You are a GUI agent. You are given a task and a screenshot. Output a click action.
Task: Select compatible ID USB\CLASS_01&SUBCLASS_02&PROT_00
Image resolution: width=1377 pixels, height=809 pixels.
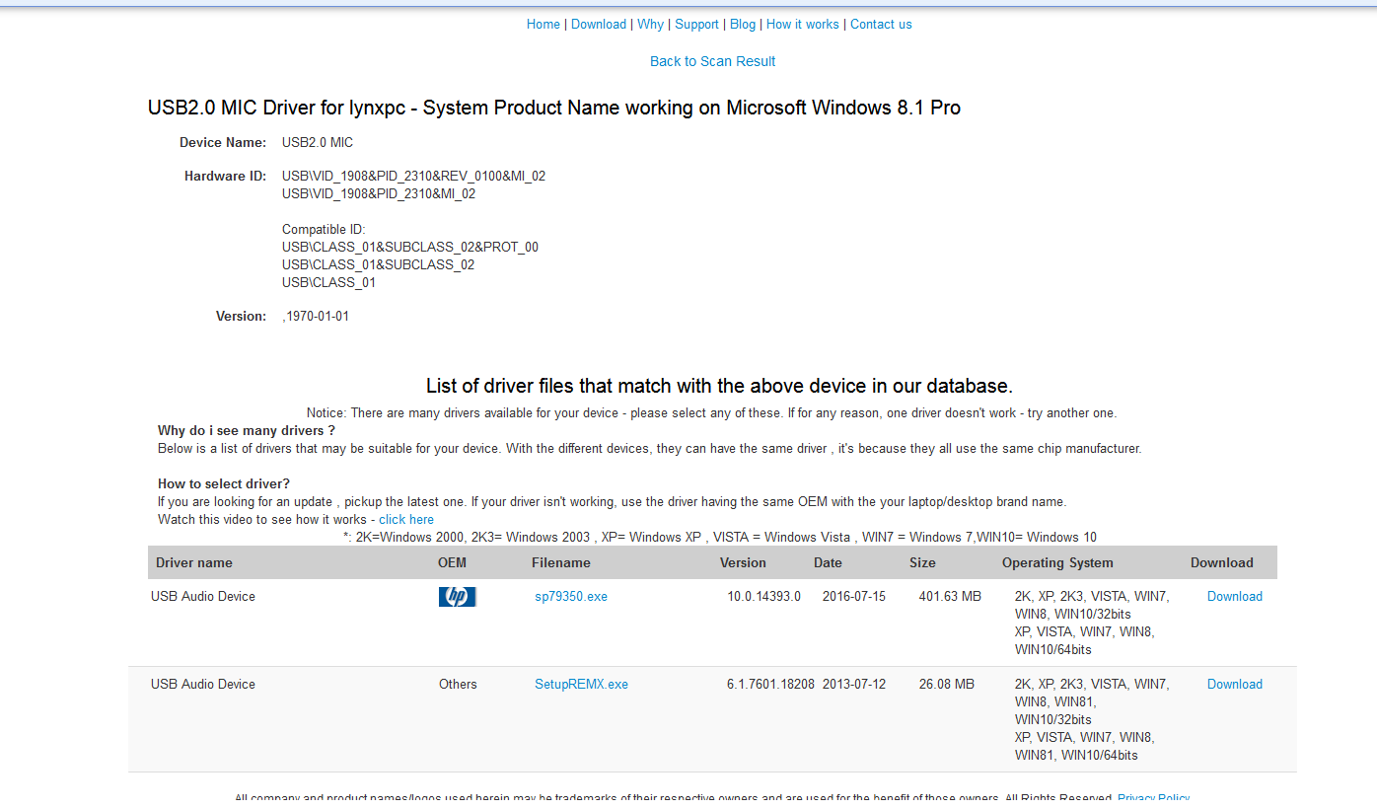[x=410, y=248]
